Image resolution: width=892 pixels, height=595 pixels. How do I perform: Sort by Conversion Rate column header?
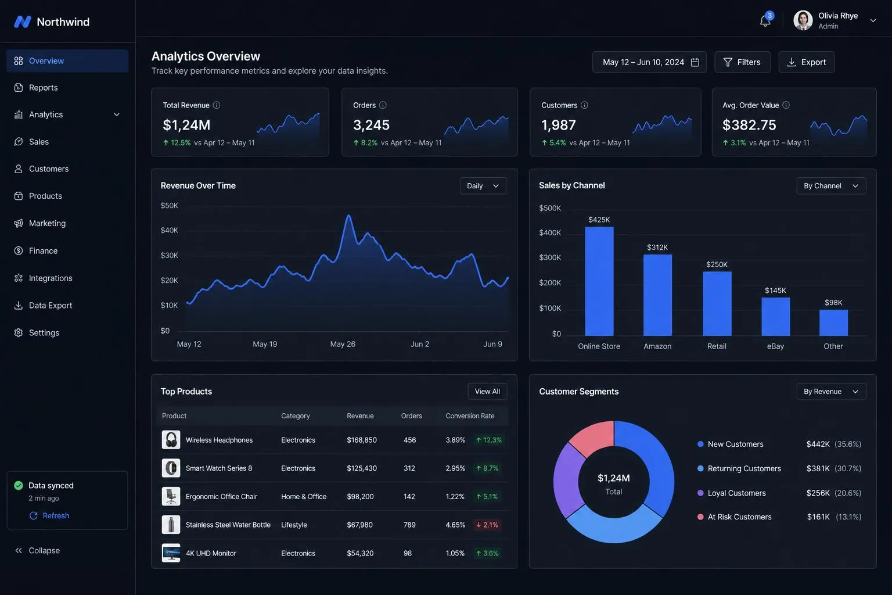(470, 416)
